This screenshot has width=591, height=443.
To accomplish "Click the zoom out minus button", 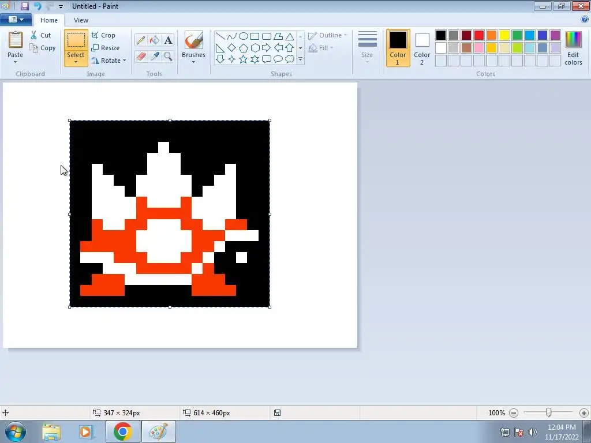I will (x=513, y=413).
